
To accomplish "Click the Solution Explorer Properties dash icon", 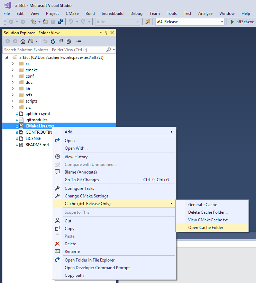I will click(x=79, y=41).
